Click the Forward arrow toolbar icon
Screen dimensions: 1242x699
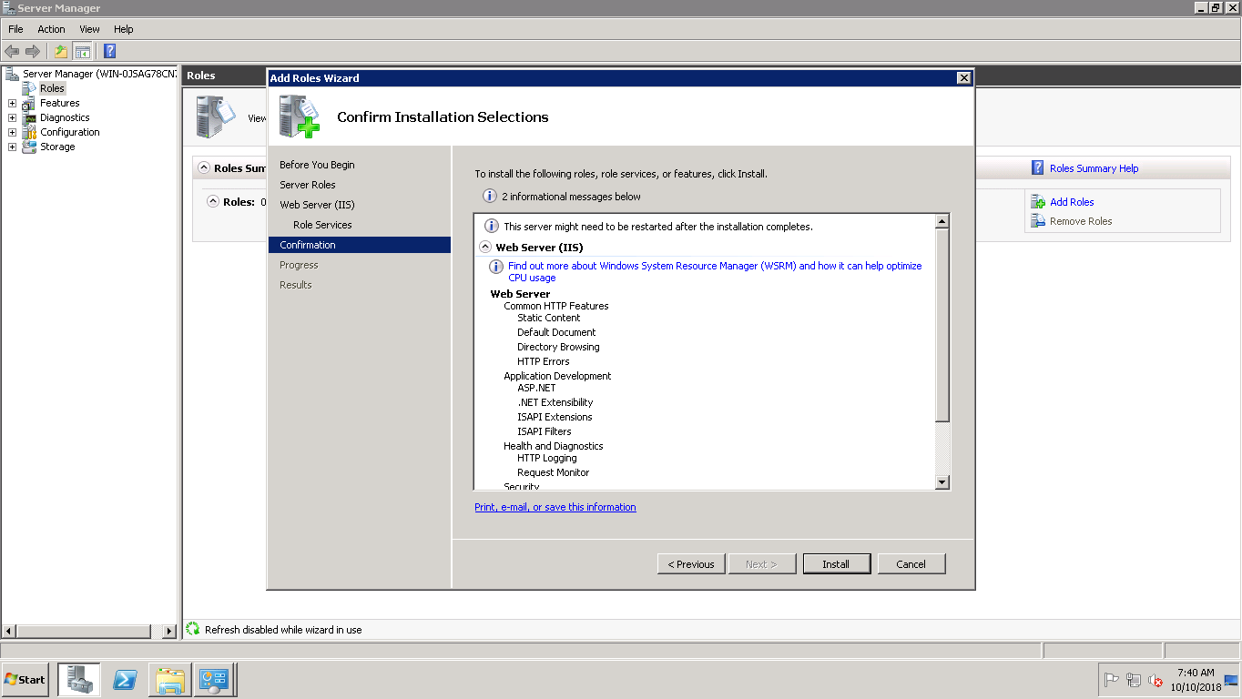point(33,51)
